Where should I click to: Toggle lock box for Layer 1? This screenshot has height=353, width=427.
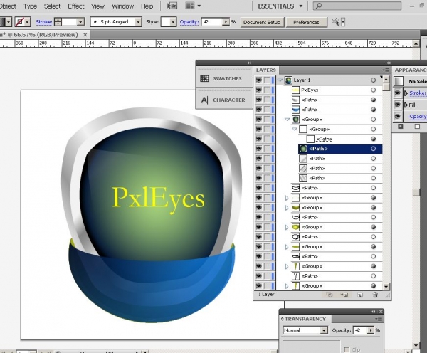click(x=267, y=80)
